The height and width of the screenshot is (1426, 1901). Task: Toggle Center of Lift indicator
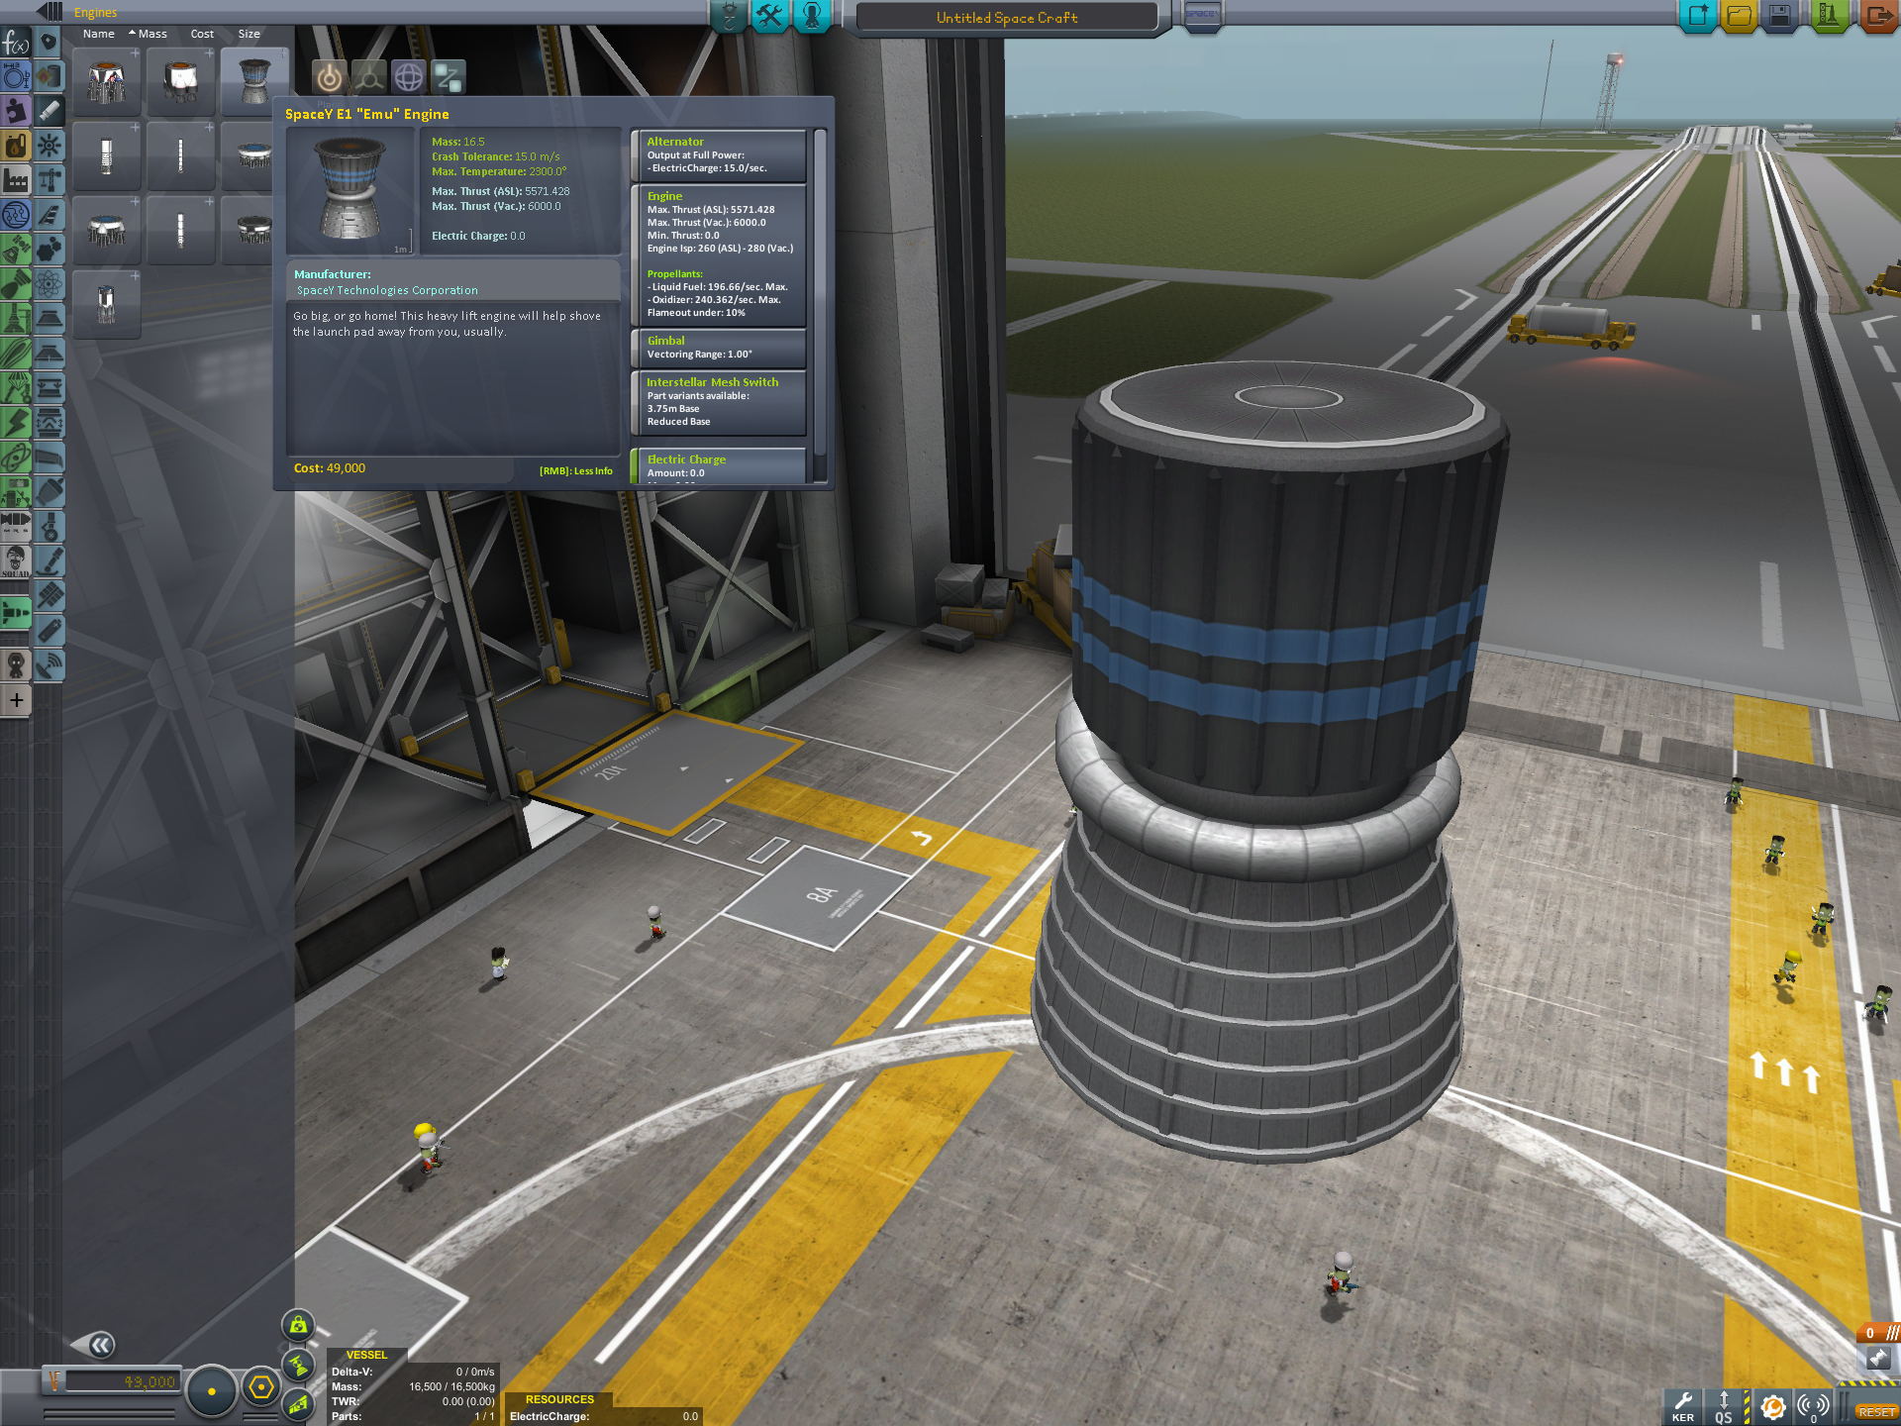pos(298,1403)
